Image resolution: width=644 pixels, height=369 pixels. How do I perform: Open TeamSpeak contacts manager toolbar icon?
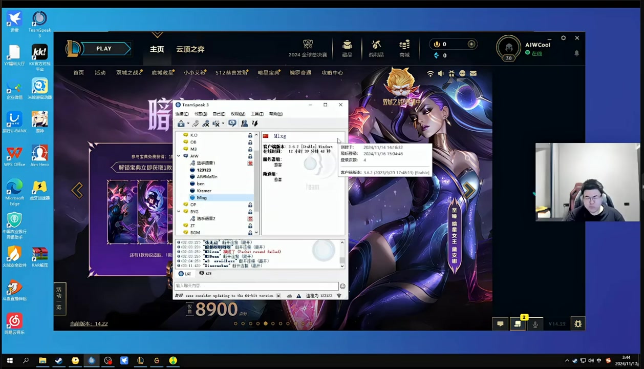tap(244, 124)
